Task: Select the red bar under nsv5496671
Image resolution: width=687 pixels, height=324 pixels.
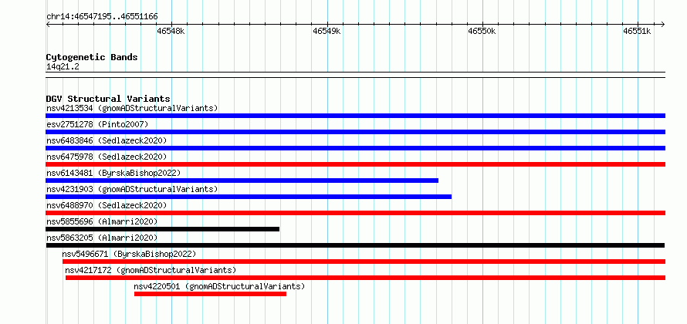Action: [364, 262]
